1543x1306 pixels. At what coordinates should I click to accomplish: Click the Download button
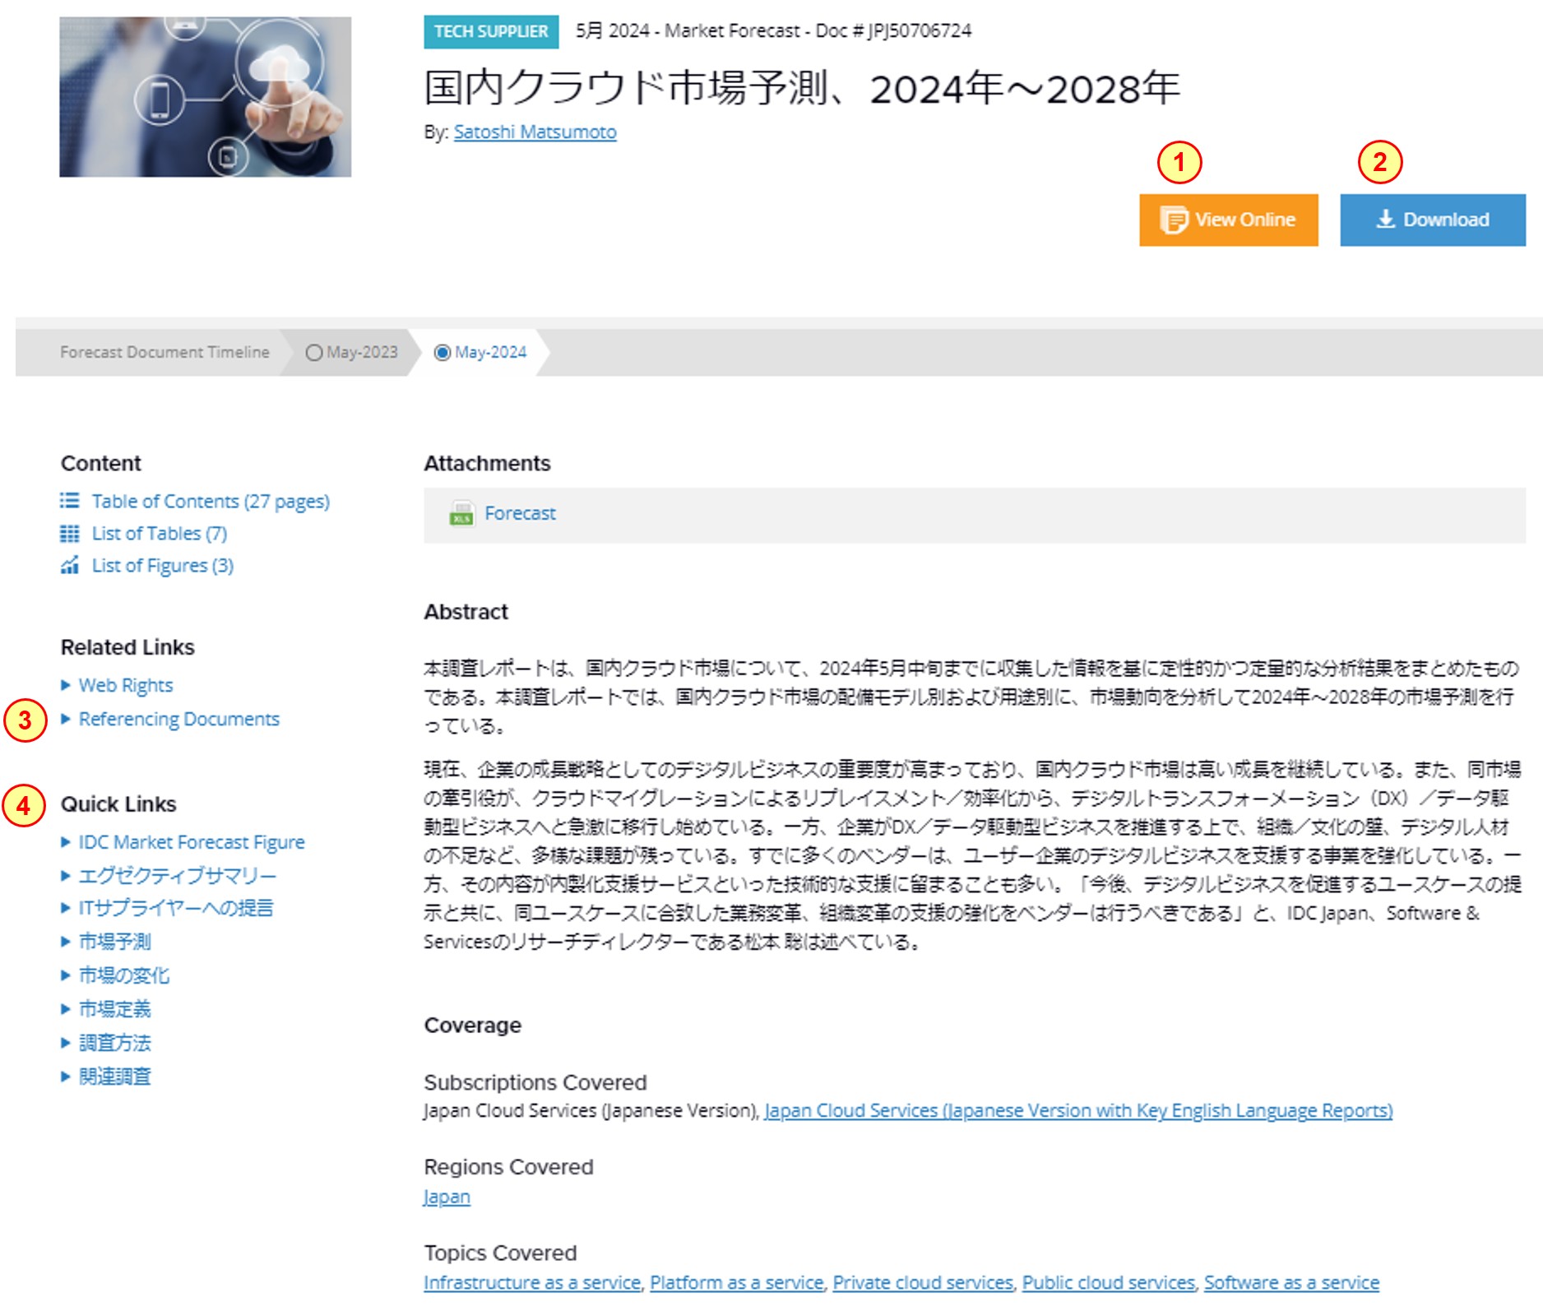point(1433,220)
